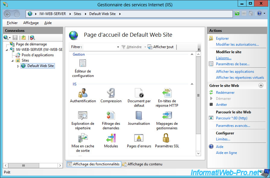
Task: Open Filtrage des demandes feature
Action: [111, 120]
